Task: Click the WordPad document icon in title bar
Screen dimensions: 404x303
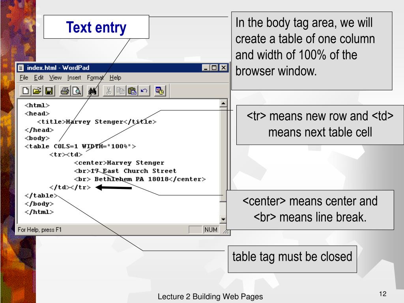Action: tap(21, 68)
